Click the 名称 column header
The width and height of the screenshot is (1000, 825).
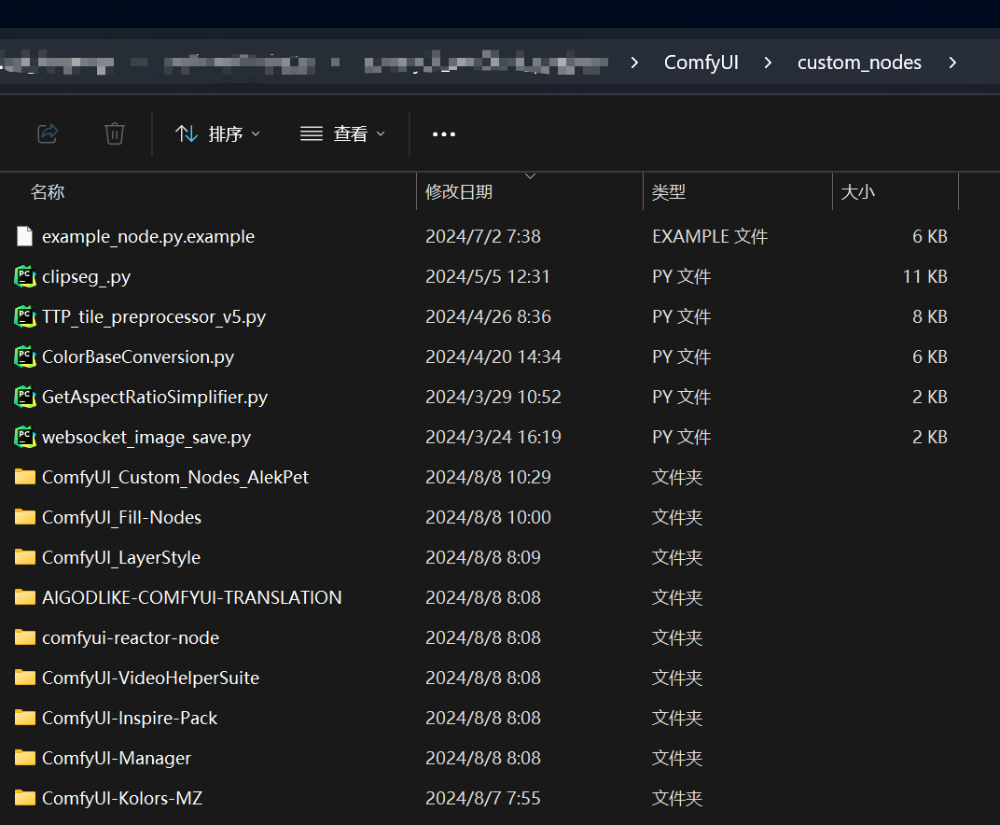[48, 192]
